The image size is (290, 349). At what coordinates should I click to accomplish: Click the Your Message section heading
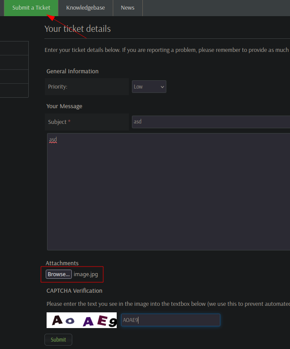click(64, 106)
